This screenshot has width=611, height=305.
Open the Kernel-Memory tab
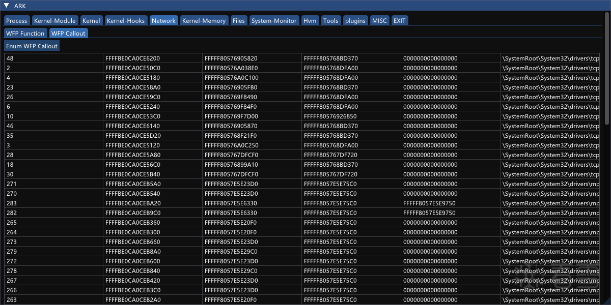[204, 21]
